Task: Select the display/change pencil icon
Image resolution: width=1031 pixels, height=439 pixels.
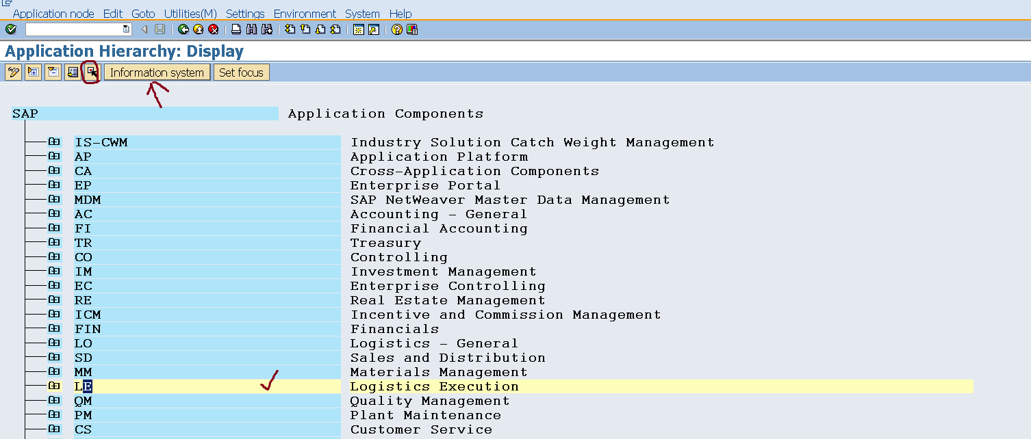Action: pyautogui.click(x=13, y=72)
